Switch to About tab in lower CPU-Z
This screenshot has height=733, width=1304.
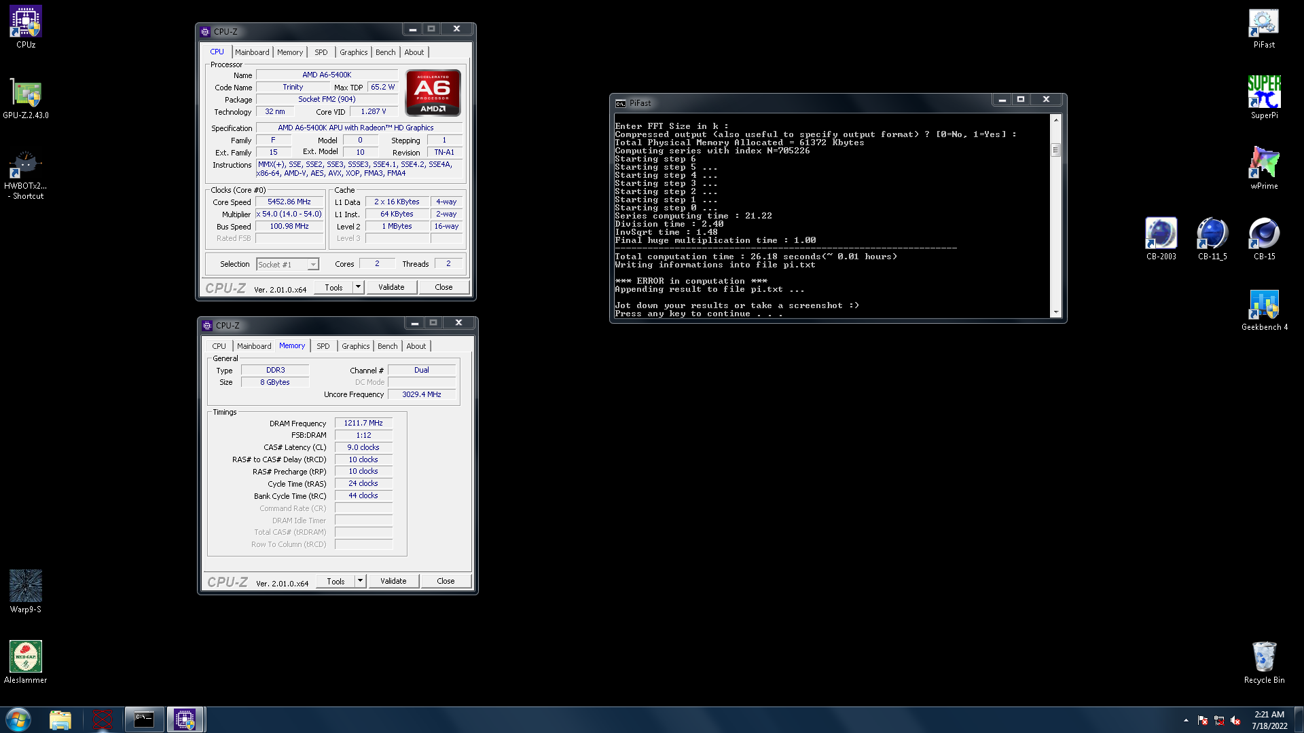pyautogui.click(x=416, y=346)
